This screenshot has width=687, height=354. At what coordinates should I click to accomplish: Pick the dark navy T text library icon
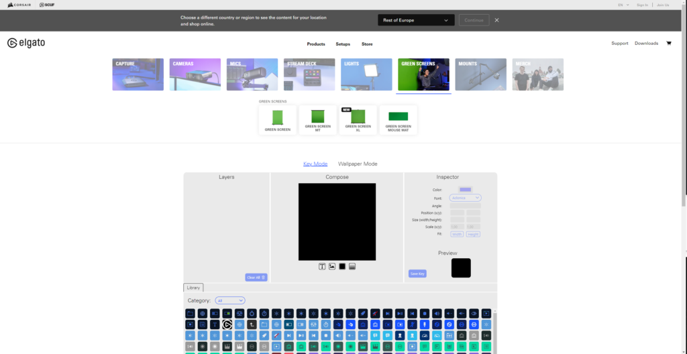[x=215, y=324]
